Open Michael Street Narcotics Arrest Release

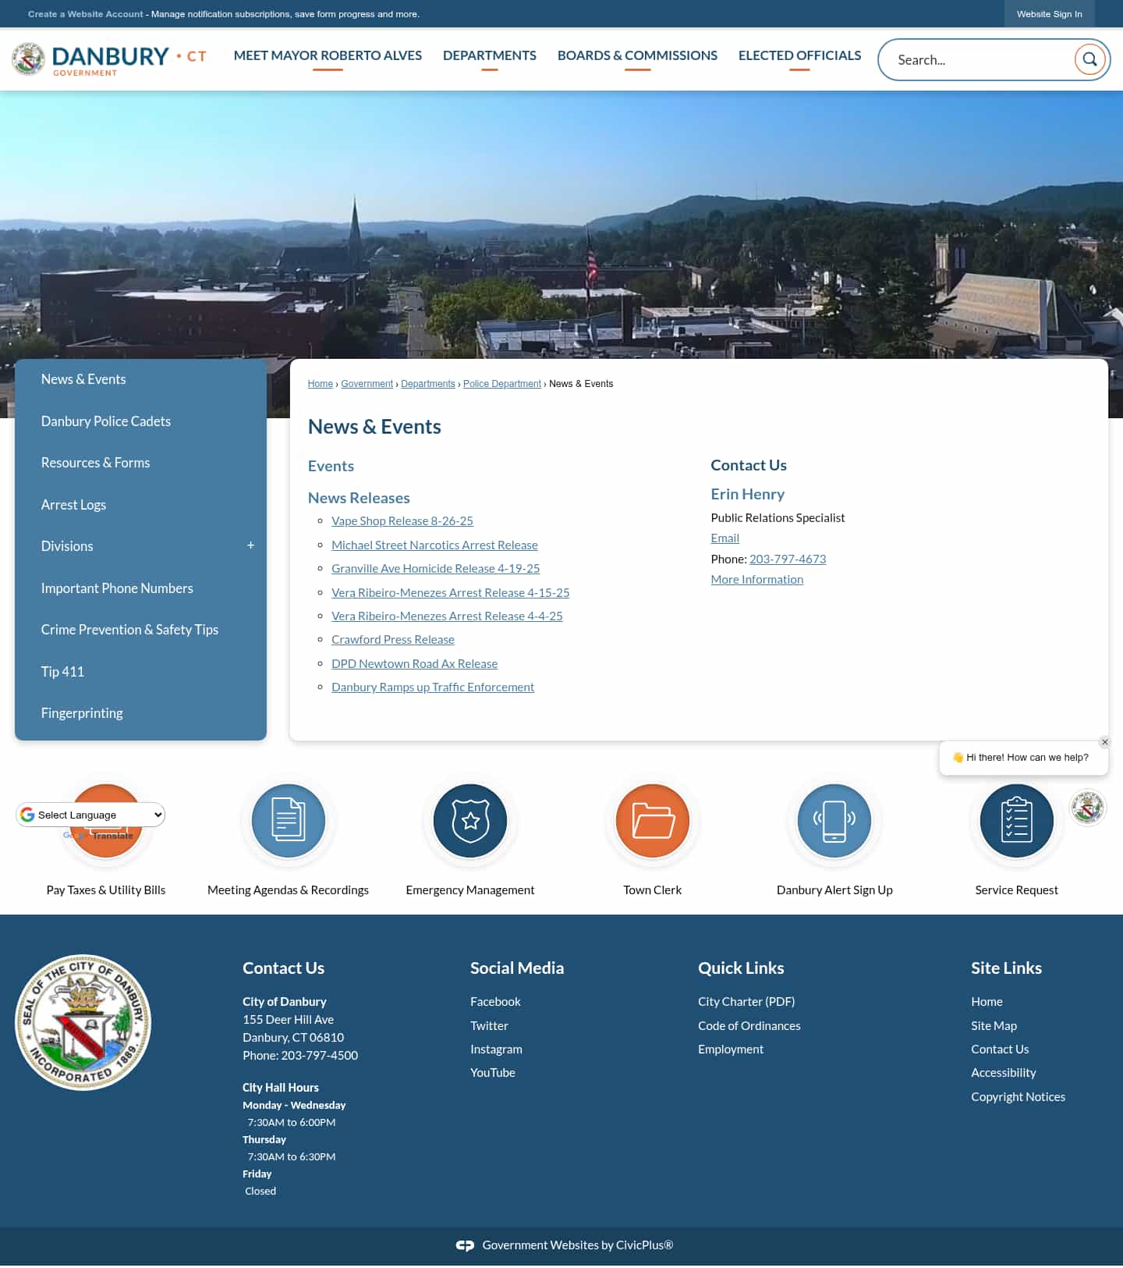[434, 545]
